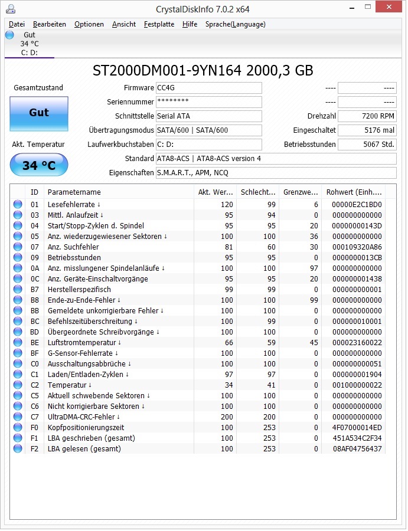Click status orb for misslungener Spindelanläufe row
Viewport: 408px width, 531px height.
(18, 268)
